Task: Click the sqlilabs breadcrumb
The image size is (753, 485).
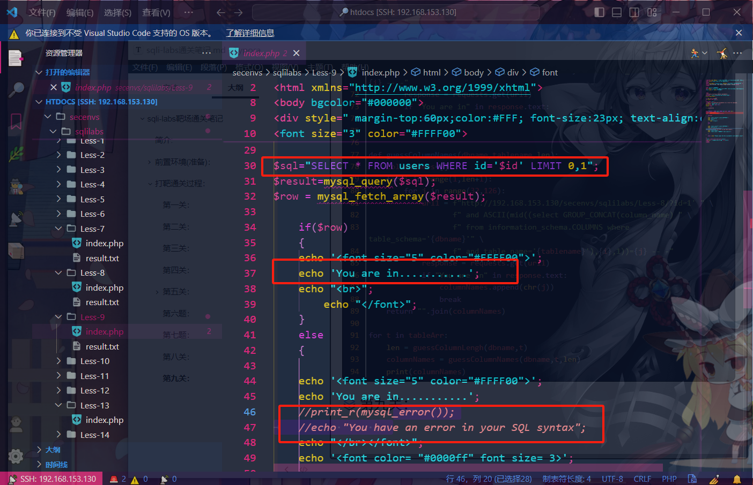Action: pos(287,72)
